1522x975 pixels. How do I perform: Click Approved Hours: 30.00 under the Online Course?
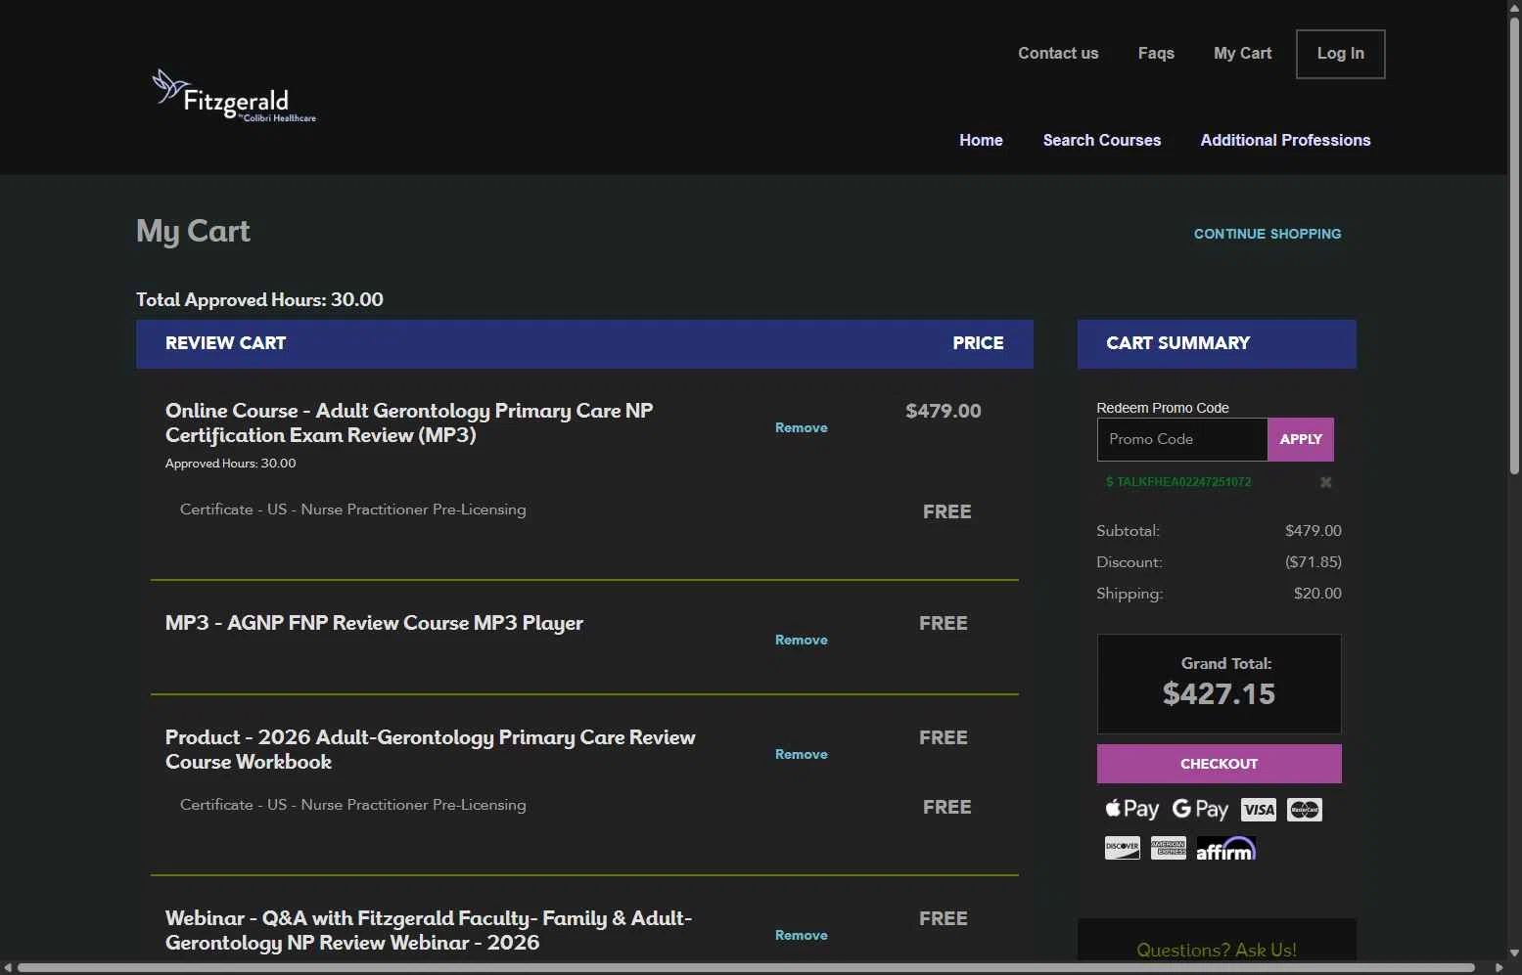230,464
